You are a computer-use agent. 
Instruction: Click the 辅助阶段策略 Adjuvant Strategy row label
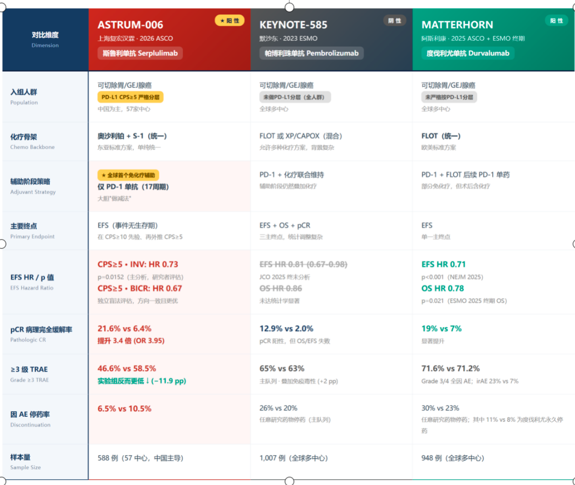point(33,186)
